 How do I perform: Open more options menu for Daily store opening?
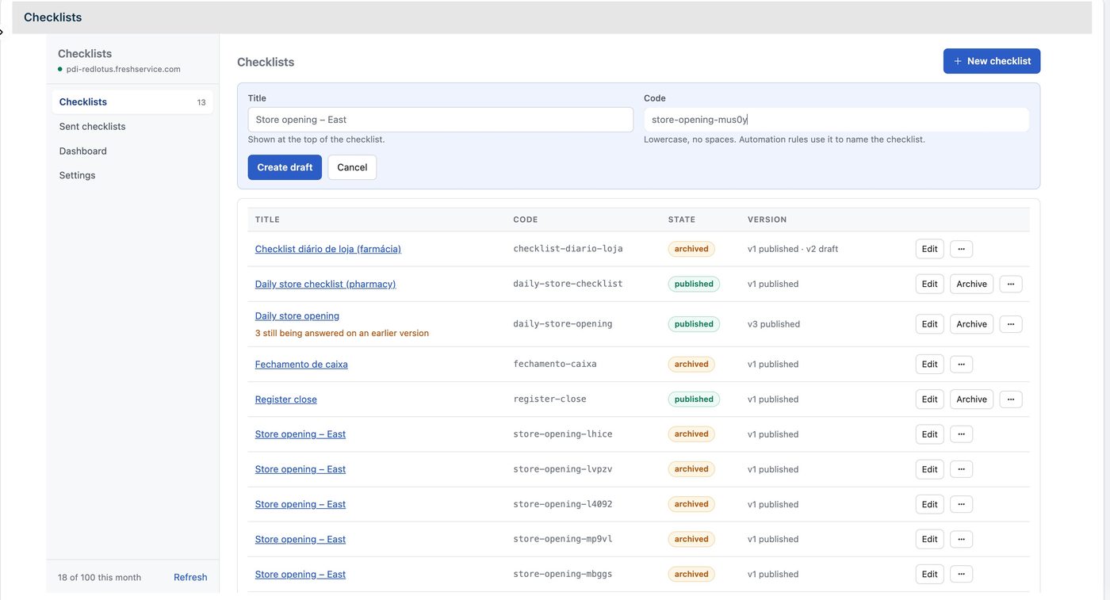click(x=1011, y=324)
